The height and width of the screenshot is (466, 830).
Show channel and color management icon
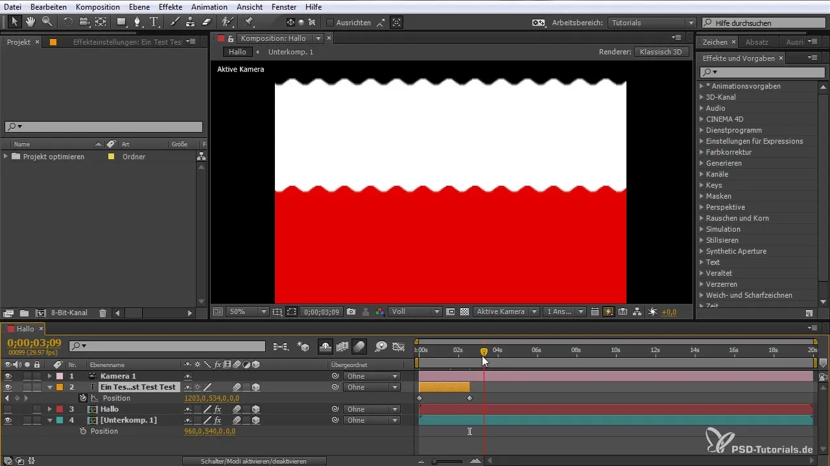(x=380, y=311)
